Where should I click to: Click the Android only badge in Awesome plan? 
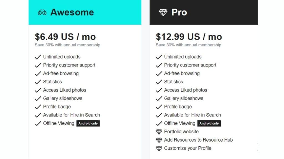(88, 123)
